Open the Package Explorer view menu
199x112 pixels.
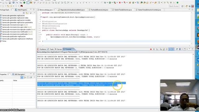click(35, 12)
